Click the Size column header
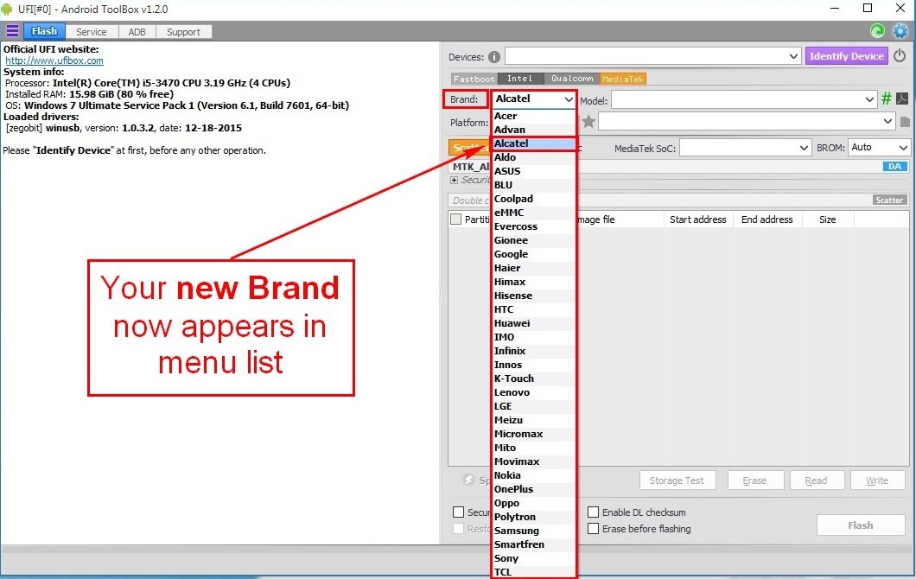The width and height of the screenshot is (916, 579). [x=827, y=220]
